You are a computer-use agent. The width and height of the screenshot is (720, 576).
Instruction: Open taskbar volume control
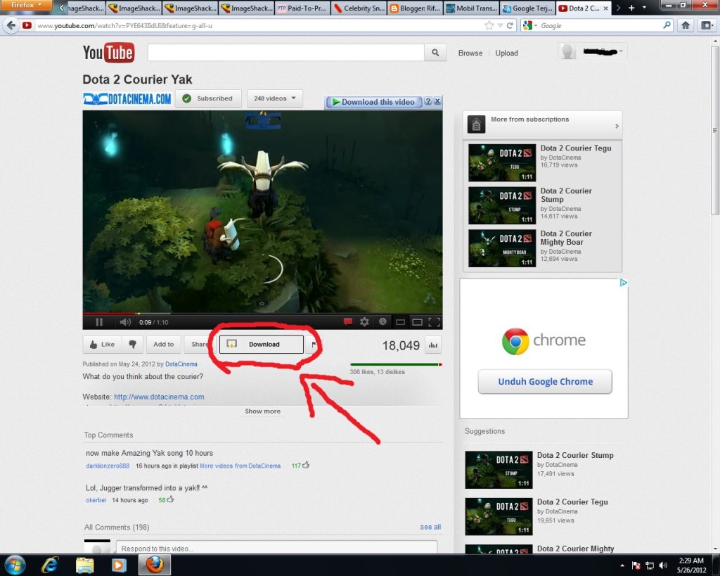tap(663, 565)
